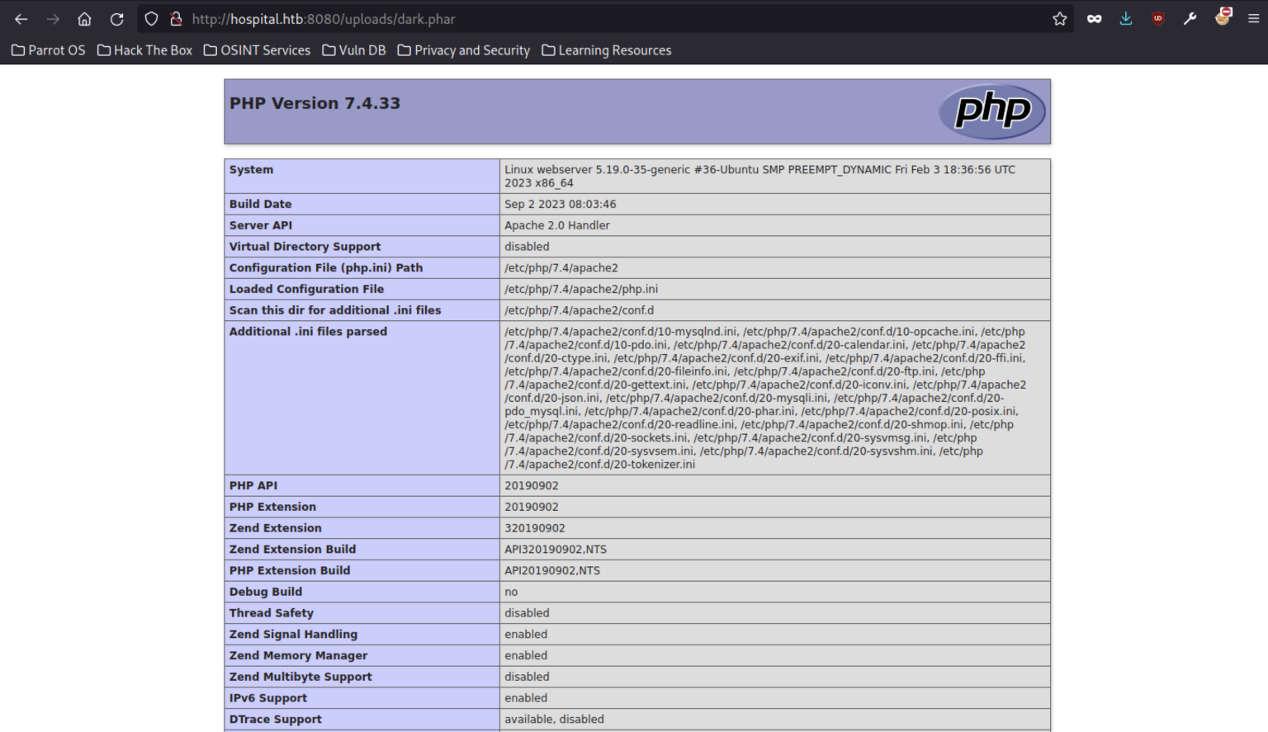Screen dimensions: 1268x732
Task: Click Loaded Configuration File path /etc/php/7.4/apache2/php.ini
Action: click(581, 289)
